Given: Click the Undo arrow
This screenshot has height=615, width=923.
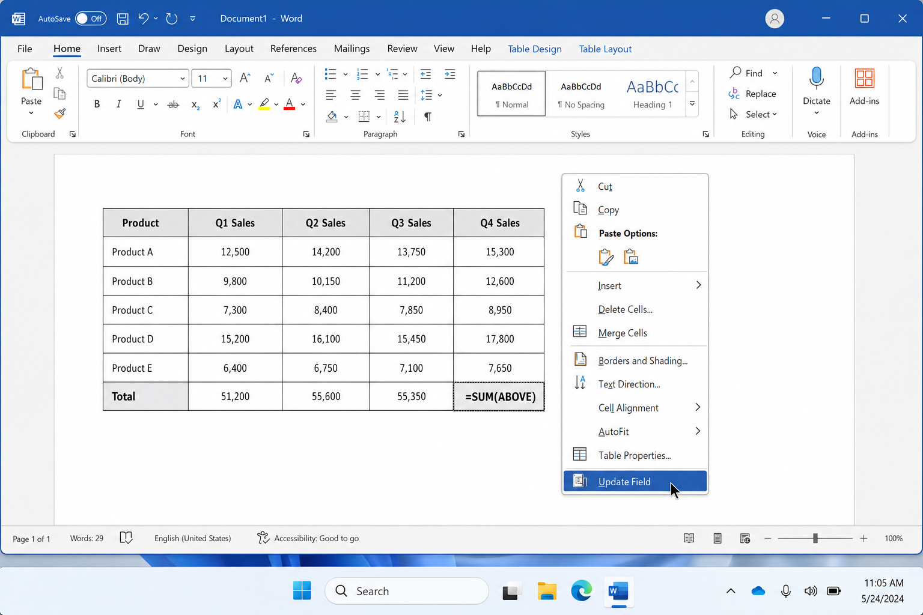Looking at the screenshot, I should 143,19.
